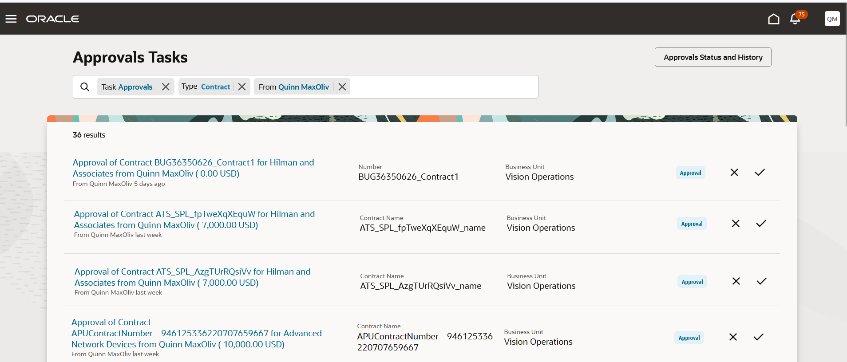Open the hamburger navigation menu
This screenshot has height=362, width=847.
pos(11,19)
